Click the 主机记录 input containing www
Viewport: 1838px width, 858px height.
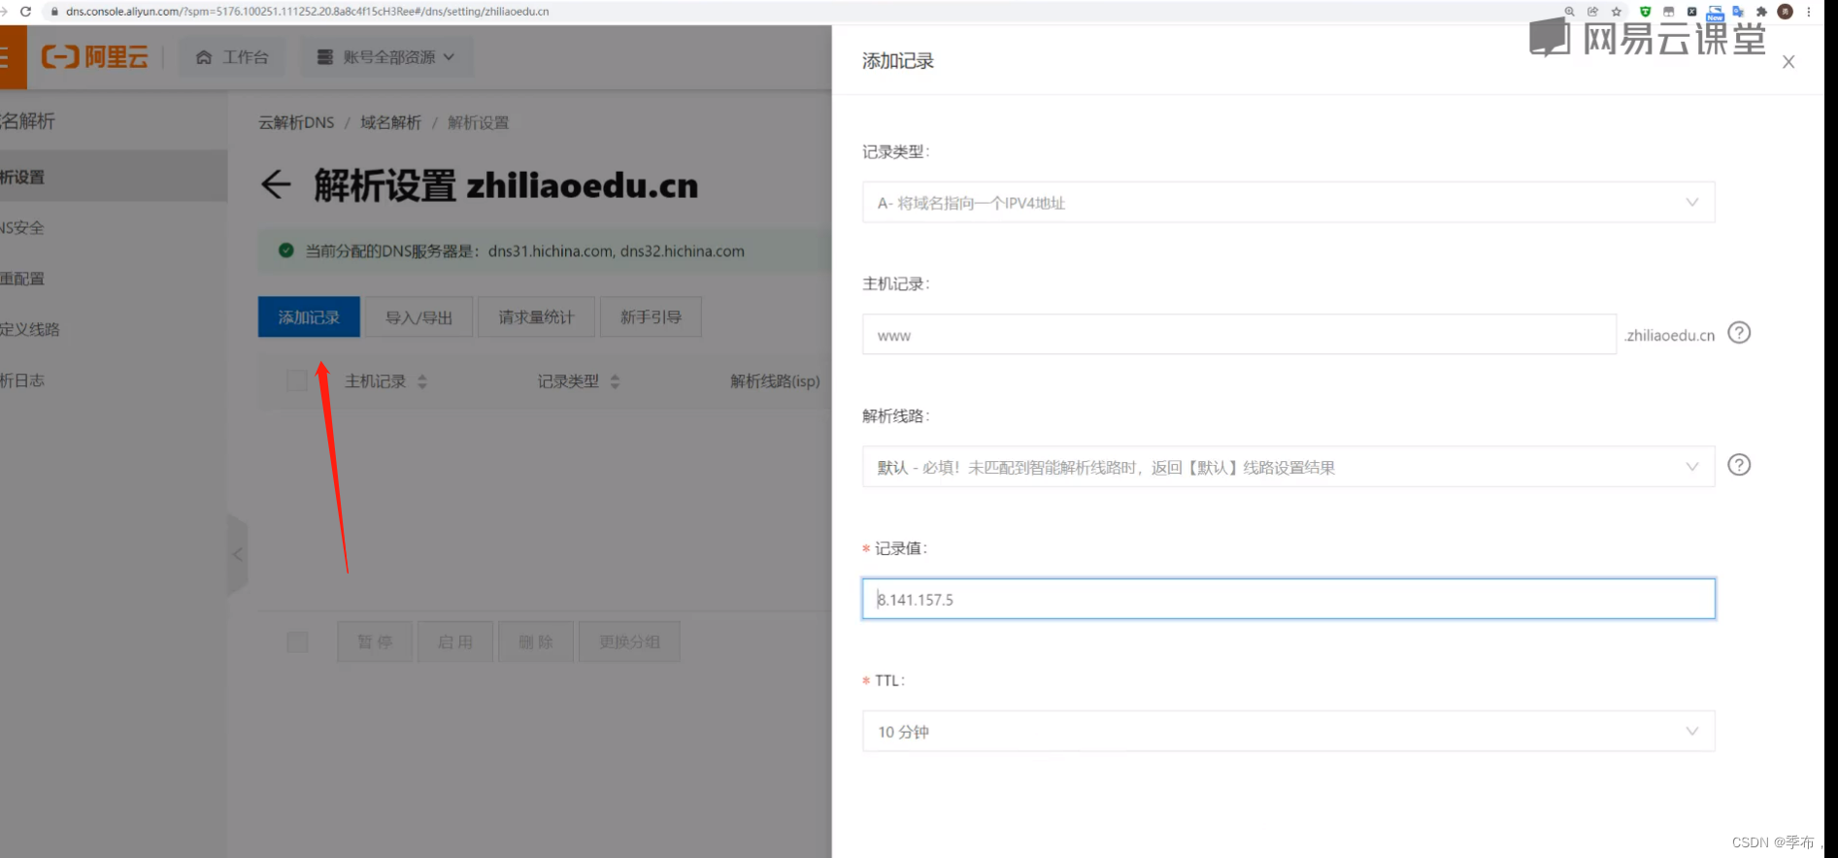click(1239, 335)
